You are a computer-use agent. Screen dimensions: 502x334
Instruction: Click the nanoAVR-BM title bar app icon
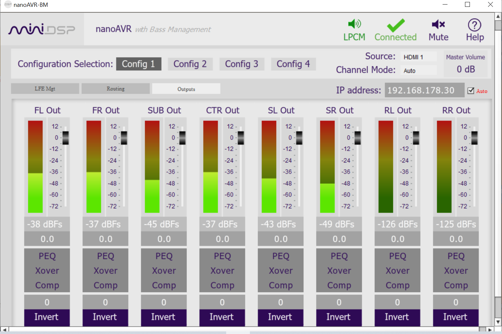point(8,5)
